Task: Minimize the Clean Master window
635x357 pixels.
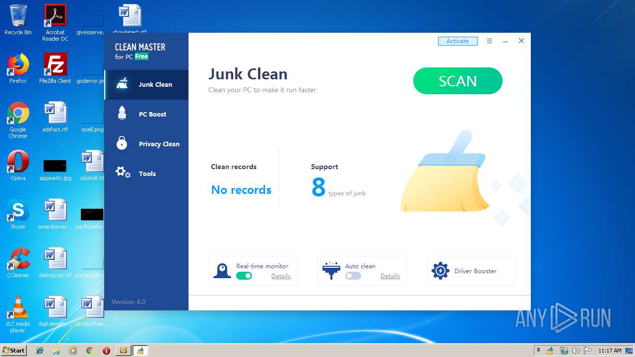Action: coord(506,41)
